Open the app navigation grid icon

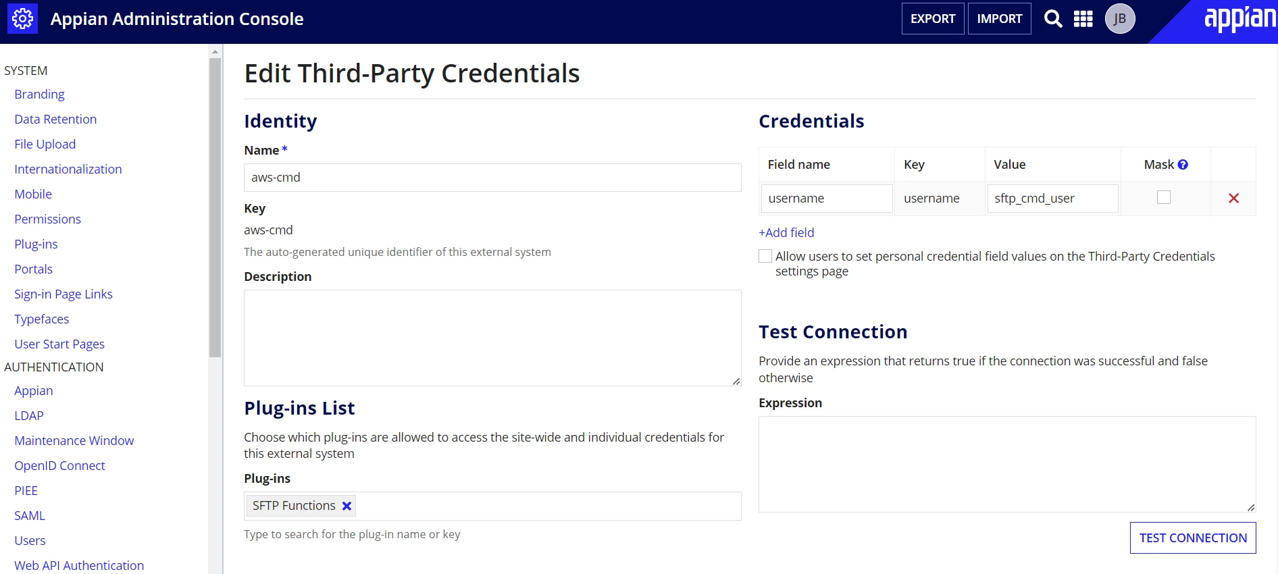(1083, 19)
